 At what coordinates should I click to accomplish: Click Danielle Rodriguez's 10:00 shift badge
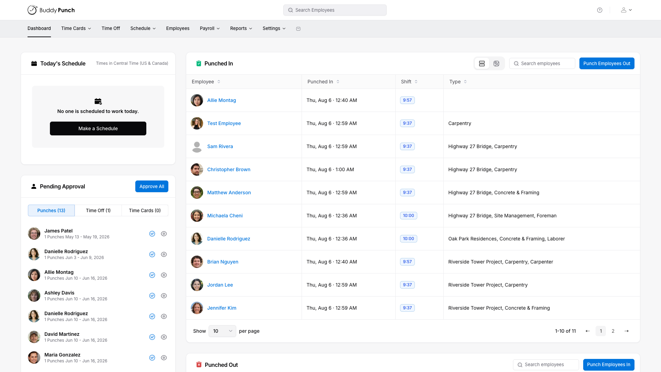point(409,239)
